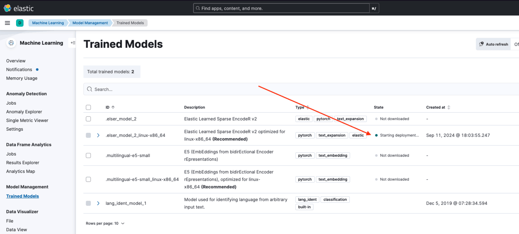Open the Model Management breadcrumb
Image resolution: width=519 pixels, height=234 pixels.
(89, 23)
